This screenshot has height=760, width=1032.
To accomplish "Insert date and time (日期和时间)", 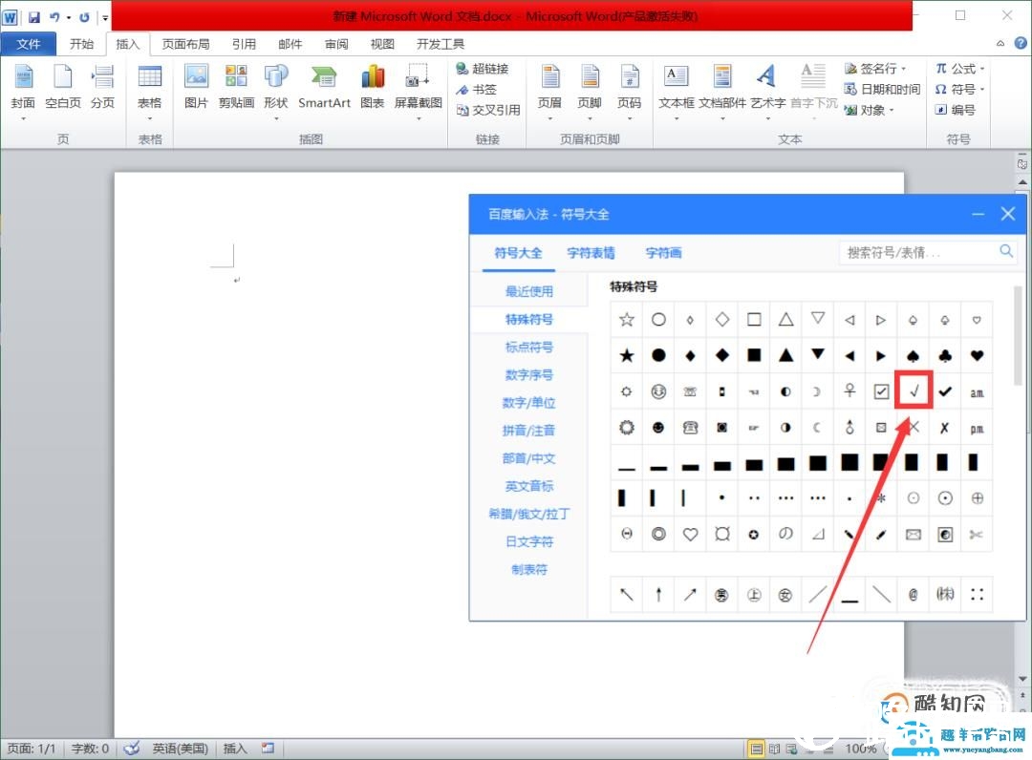I will click(883, 89).
